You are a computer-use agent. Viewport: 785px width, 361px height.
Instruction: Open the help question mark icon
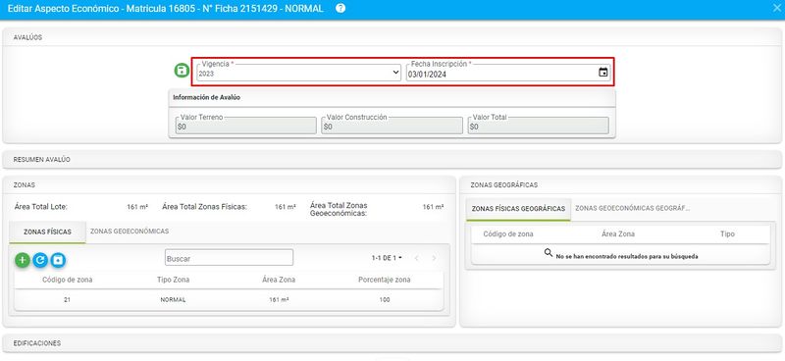340,9
